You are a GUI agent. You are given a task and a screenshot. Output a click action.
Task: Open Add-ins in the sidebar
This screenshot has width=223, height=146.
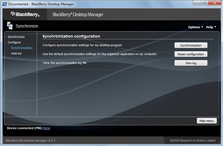click(16, 53)
